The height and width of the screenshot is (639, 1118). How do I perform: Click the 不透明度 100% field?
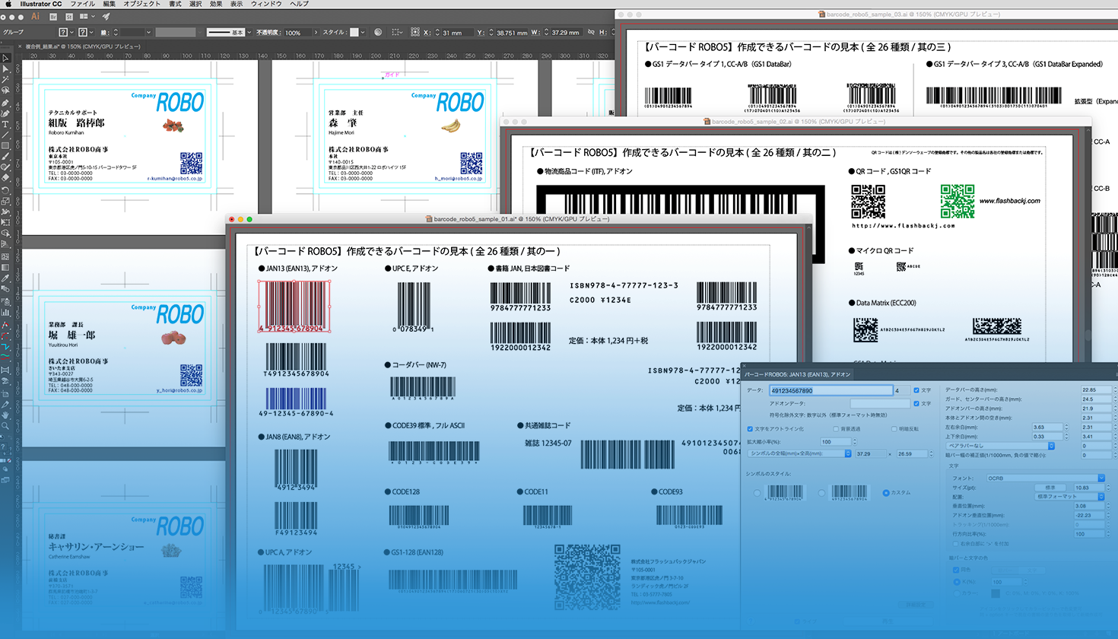point(297,32)
